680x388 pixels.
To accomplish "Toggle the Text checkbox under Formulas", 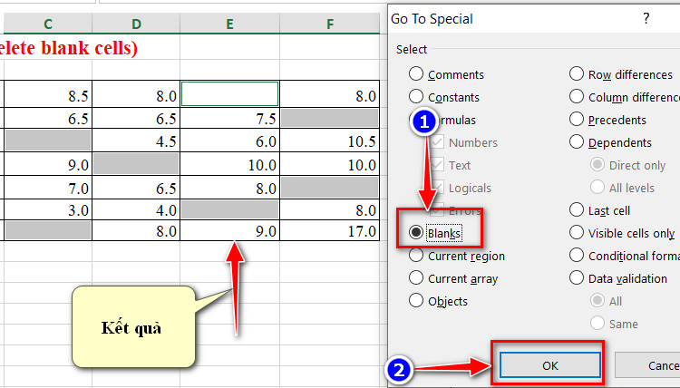I will coord(437,165).
